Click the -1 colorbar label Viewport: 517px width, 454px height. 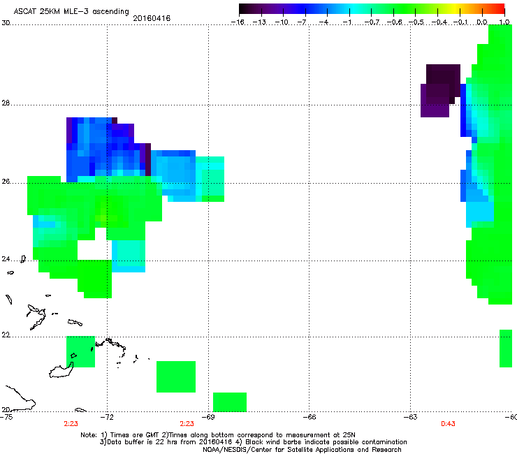(347, 22)
